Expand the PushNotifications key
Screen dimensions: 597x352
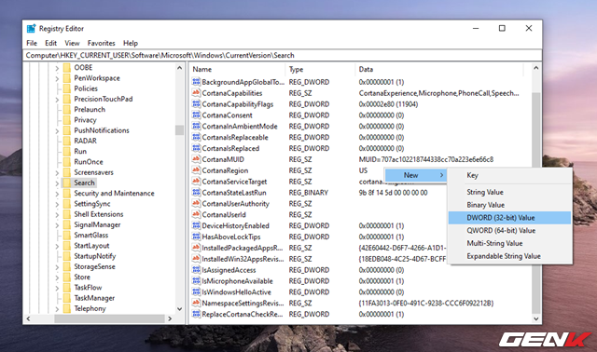57,130
